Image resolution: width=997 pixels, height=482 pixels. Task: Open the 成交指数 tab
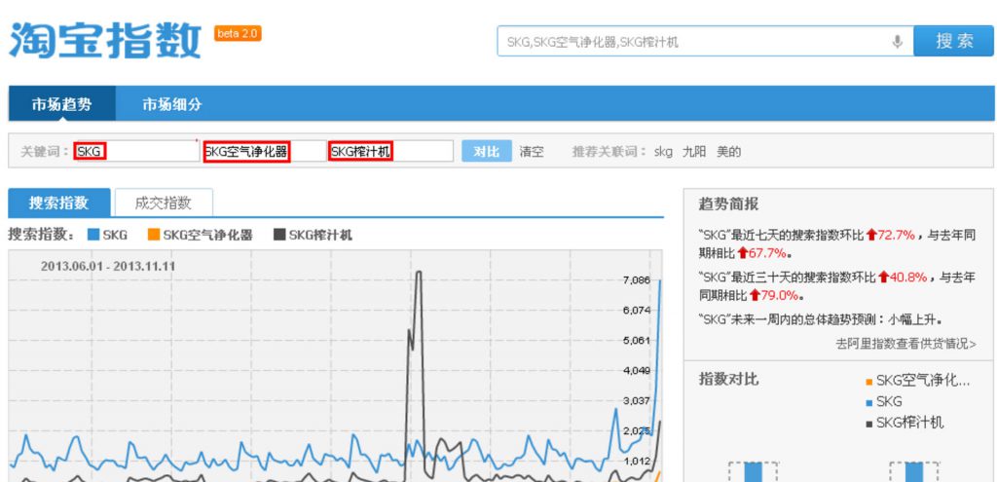coord(164,203)
